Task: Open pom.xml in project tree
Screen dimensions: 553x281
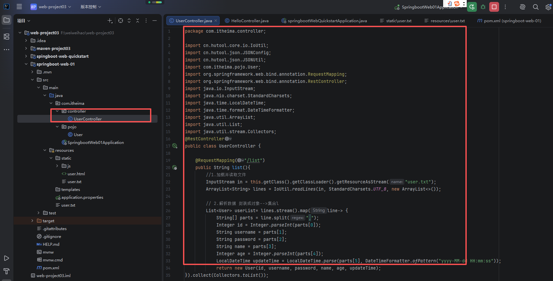Action: click(x=51, y=268)
